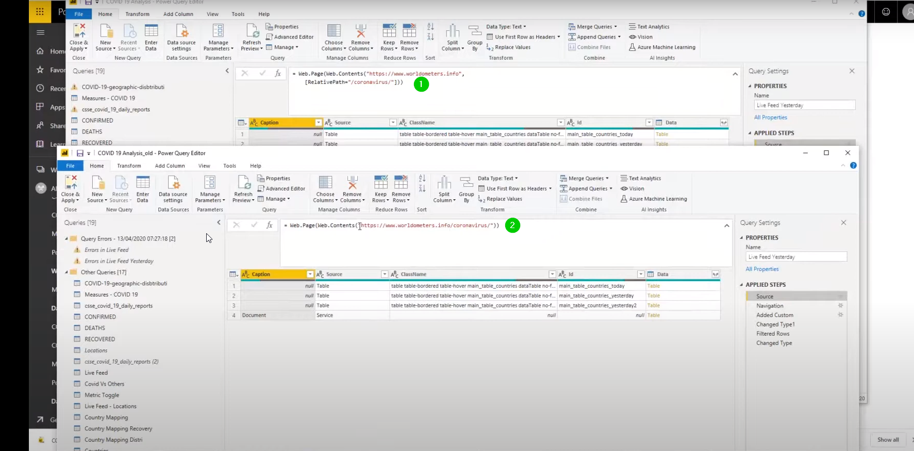This screenshot has height=451, width=914.
Task: Select the Navigation applied step
Action: [x=770, y=306]
